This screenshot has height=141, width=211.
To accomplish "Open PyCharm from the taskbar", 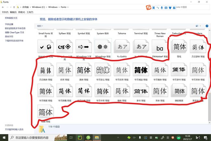I will (80, 137).
